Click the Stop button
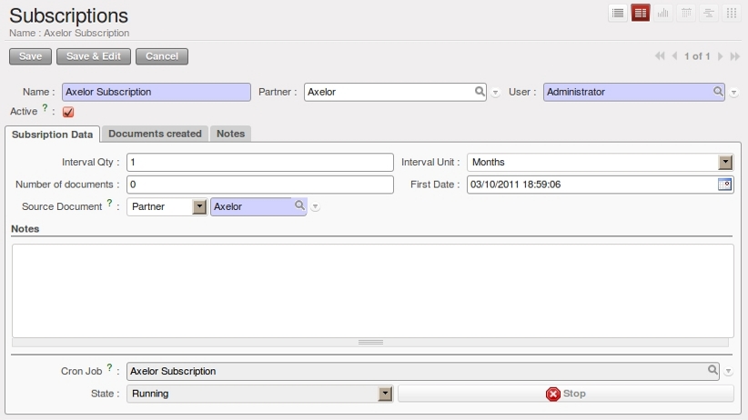The image size is (748, 420). coord(565,394)
